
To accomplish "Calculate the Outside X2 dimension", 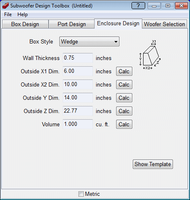I will pos(124,84).
